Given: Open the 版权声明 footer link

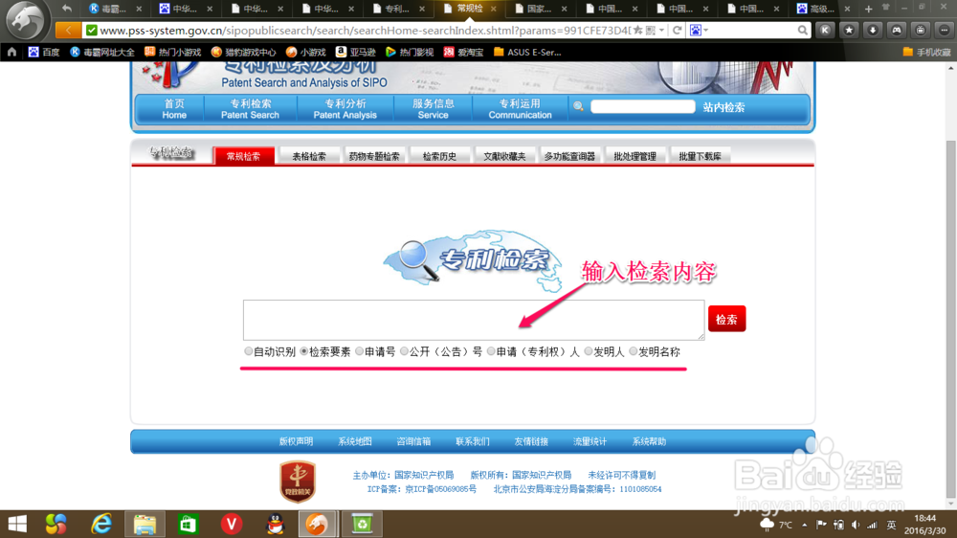Looking at the screenshot, I should tap(296, 441).
